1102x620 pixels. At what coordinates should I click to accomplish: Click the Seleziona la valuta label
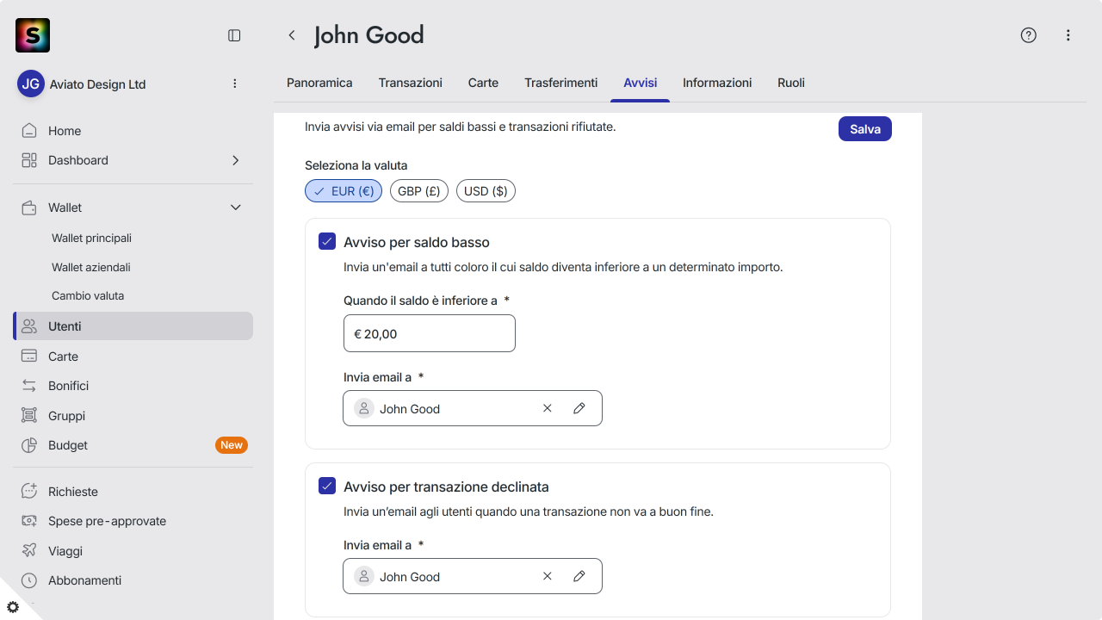[x=356, y=165]
